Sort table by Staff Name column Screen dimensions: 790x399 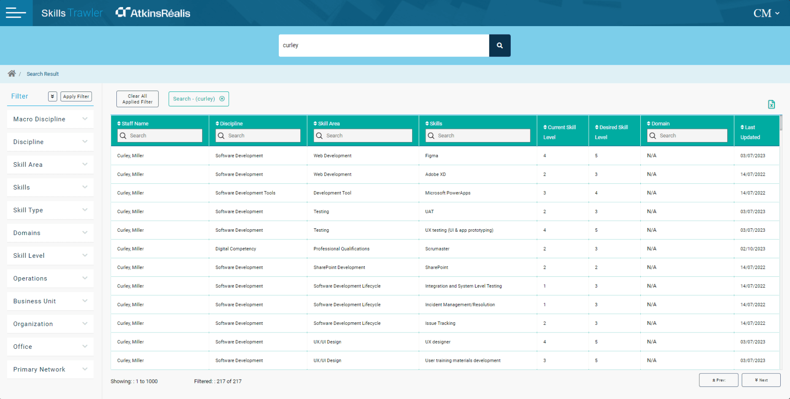[x=133, y=123]
